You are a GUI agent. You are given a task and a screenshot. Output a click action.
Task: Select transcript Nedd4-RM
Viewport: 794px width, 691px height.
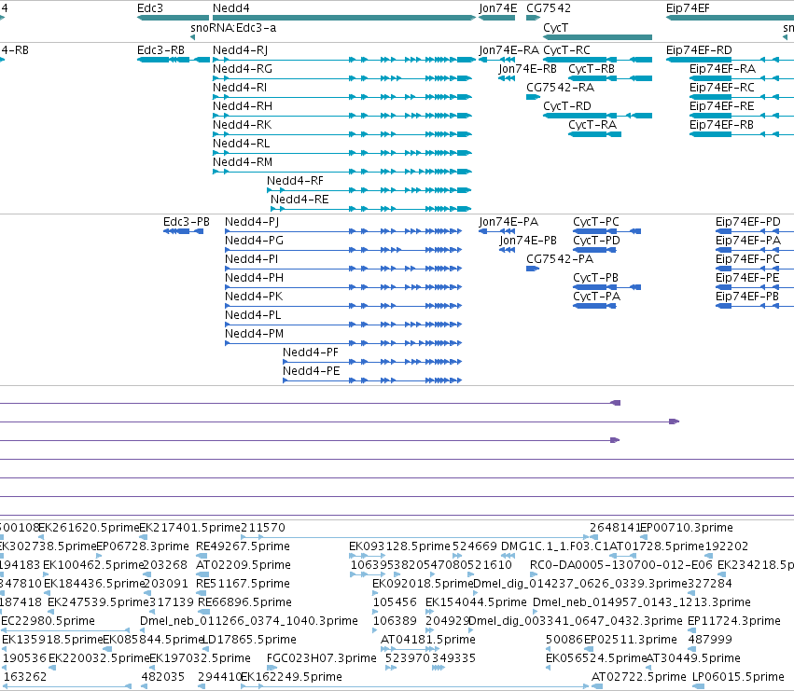(243, 162)
